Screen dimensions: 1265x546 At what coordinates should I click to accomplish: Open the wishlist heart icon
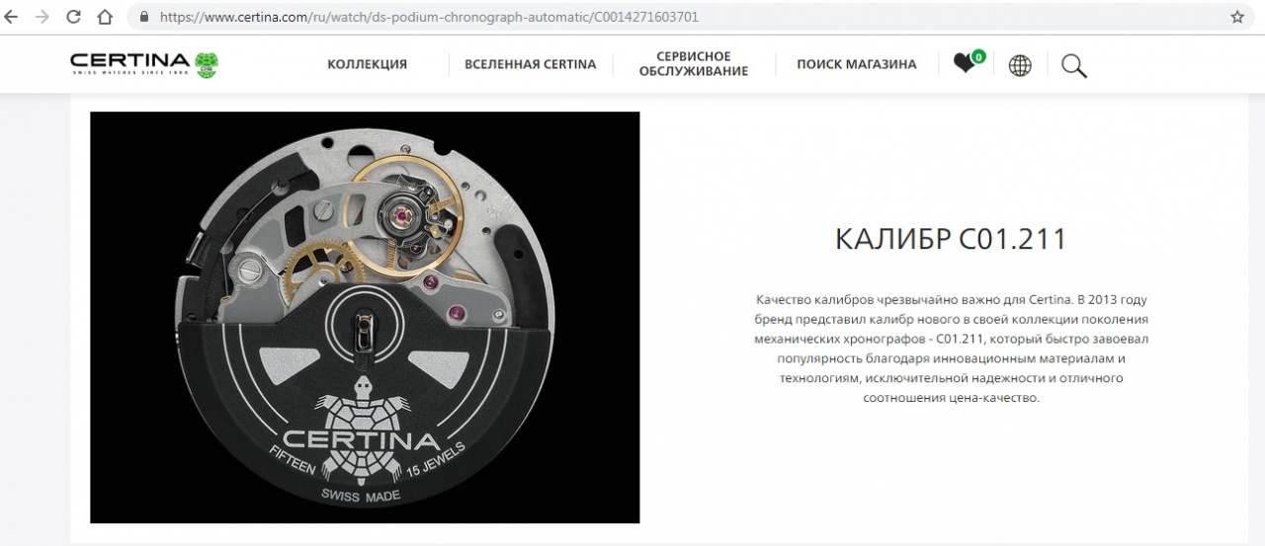[x=964, y=63]
